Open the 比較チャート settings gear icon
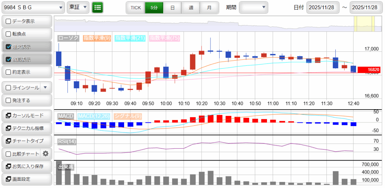Viewport: 385px width, 188px height. [x=45, y=153]
